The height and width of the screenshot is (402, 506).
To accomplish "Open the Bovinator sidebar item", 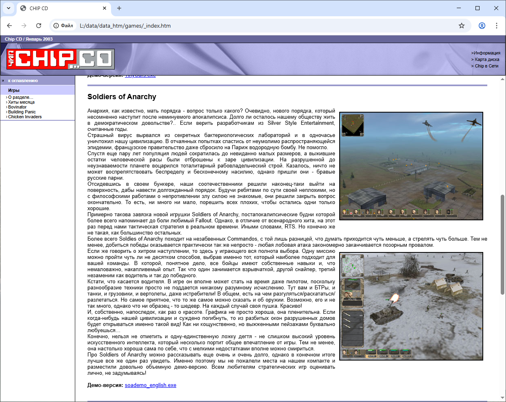I will tap(17, 107).
